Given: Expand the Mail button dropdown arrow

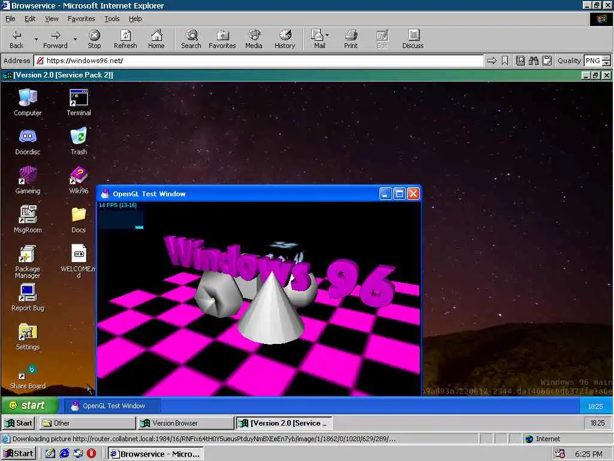Looking at the screenshot, I should pos(327,35).
